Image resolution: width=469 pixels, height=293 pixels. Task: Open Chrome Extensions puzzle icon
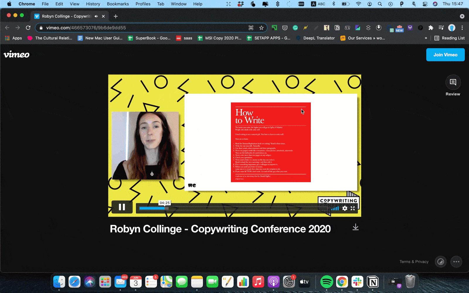(431, 28)
